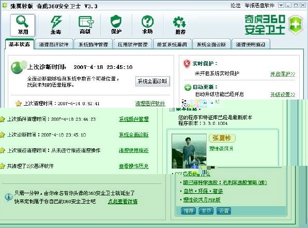Click the 推荐 button in profile panel
Viewport: 308px width, 228px height.
point(189,211)
